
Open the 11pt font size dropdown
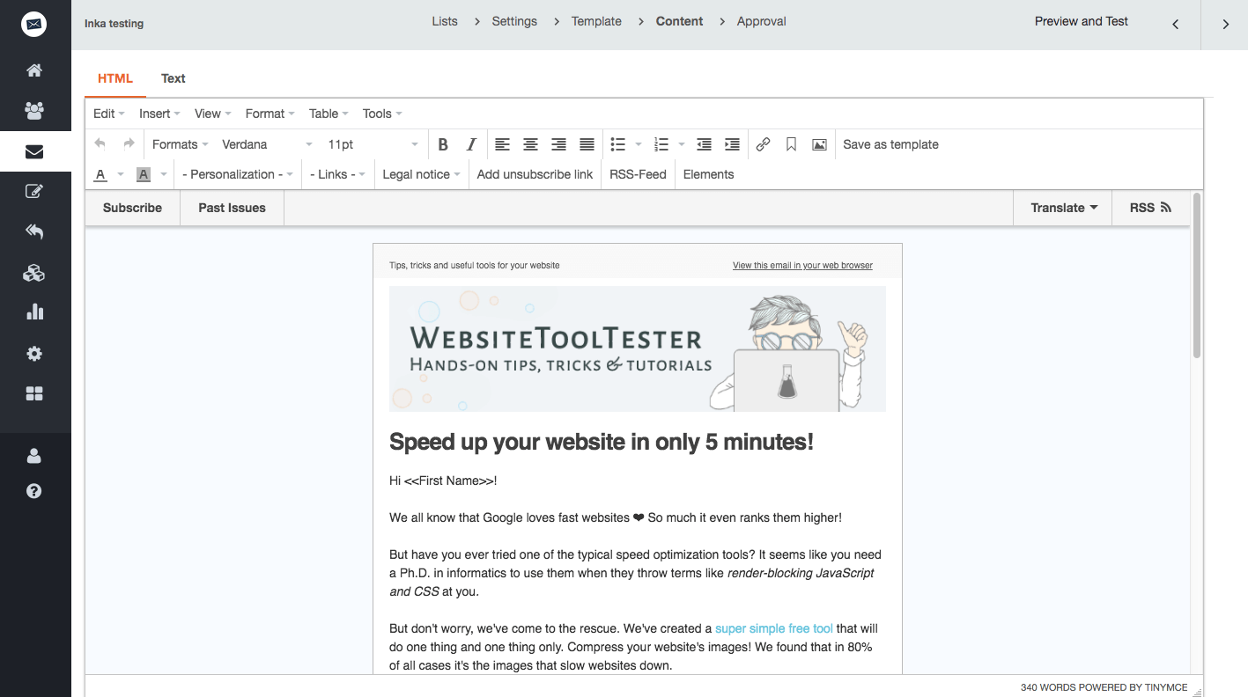coord(373,144)
